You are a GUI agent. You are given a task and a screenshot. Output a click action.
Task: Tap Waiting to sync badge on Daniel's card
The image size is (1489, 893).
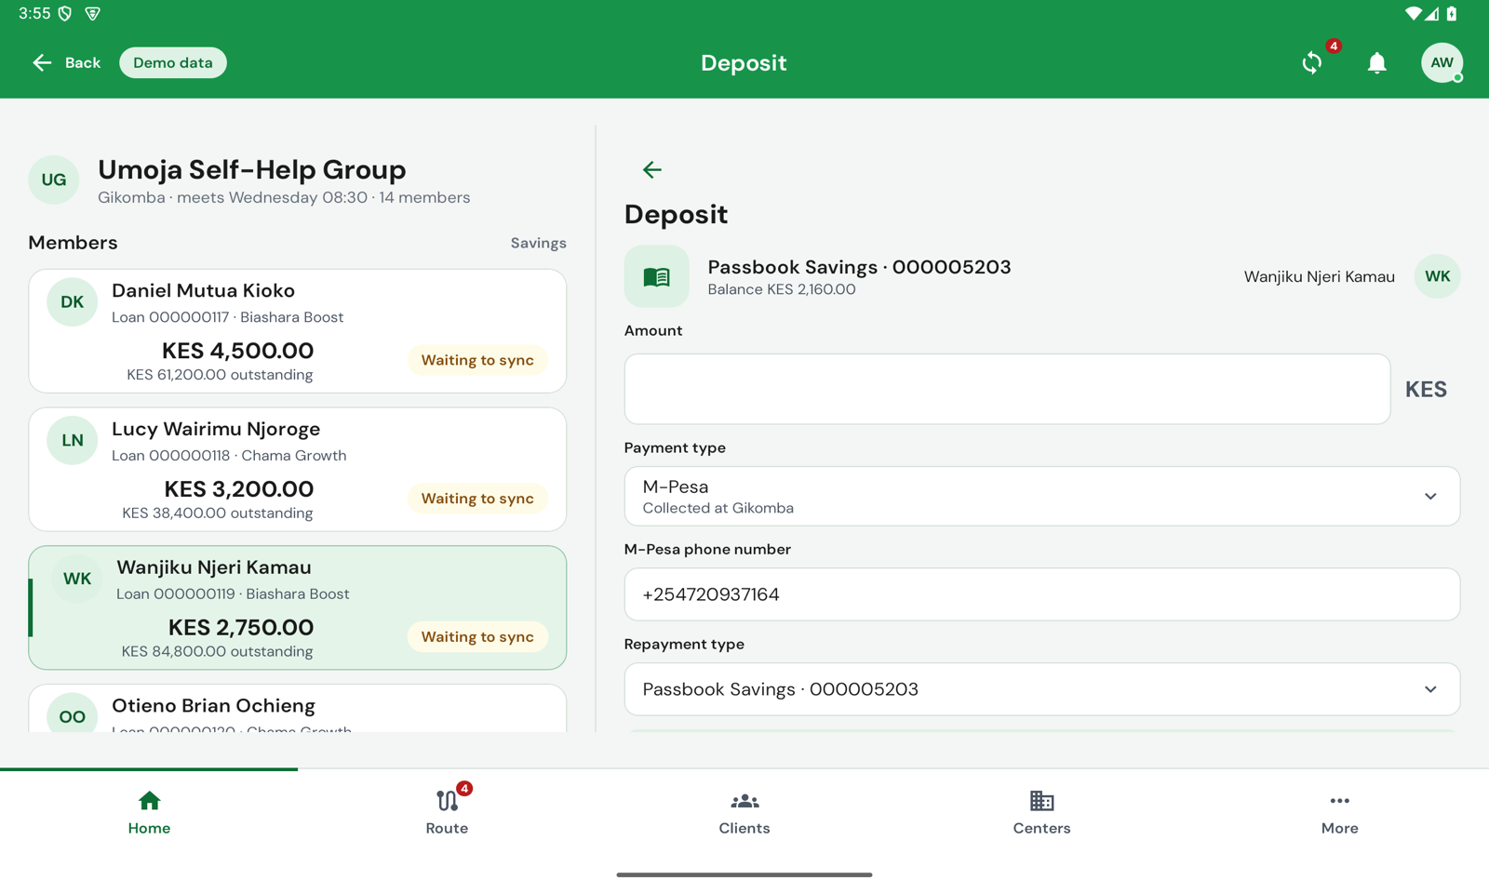coord(477,360)
